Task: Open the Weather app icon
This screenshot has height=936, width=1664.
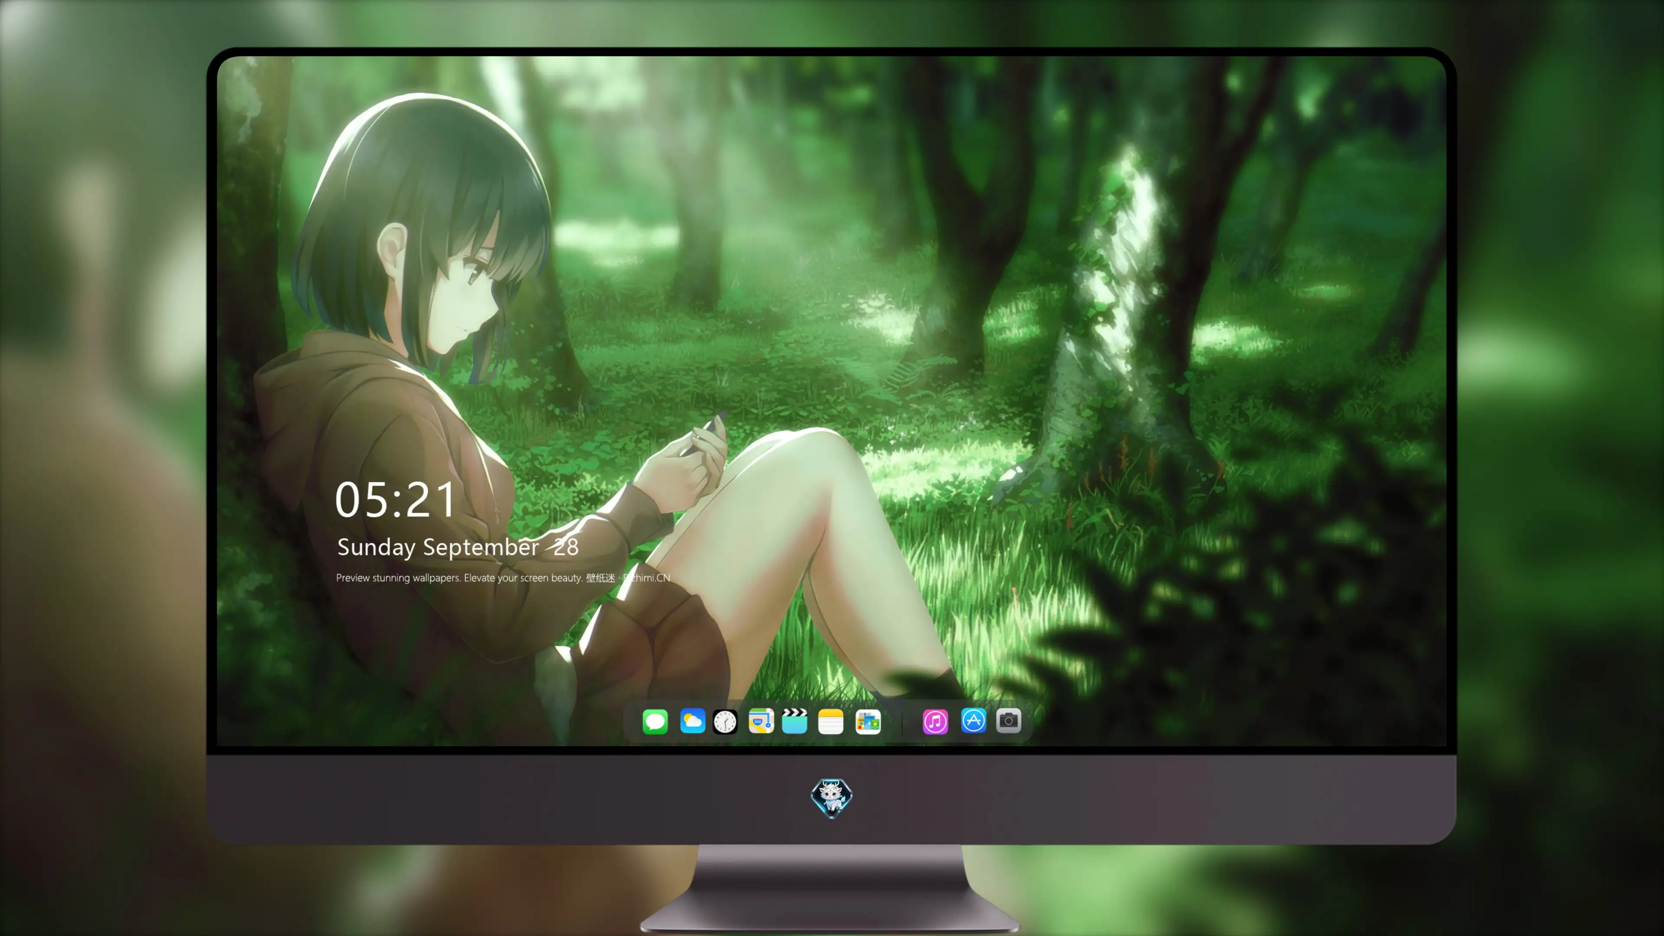Action: [692, 721]
